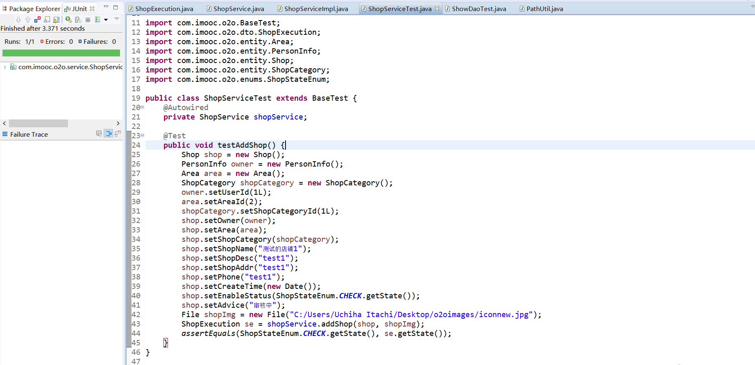Click the Show Stack Trace in Console icon

click(x=99, y=133)
